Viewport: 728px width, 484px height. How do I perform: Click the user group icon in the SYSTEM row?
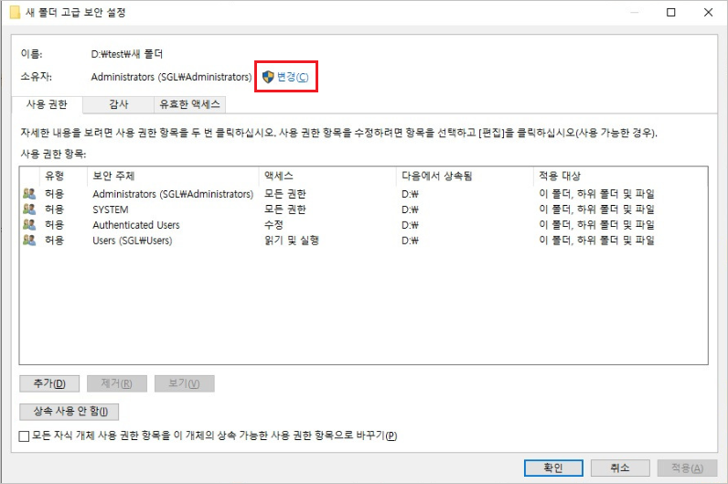pos(29,210)
